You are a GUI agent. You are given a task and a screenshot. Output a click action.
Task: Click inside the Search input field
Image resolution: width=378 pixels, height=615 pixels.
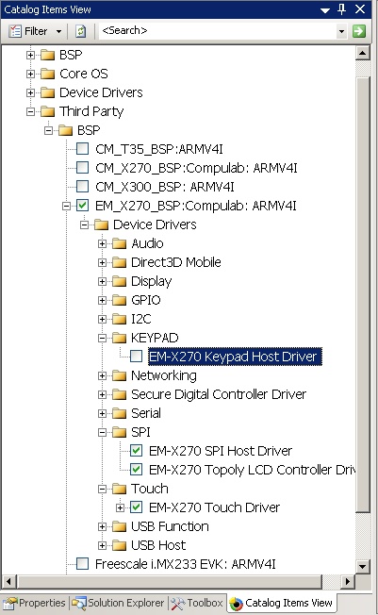tap(218, 31)
